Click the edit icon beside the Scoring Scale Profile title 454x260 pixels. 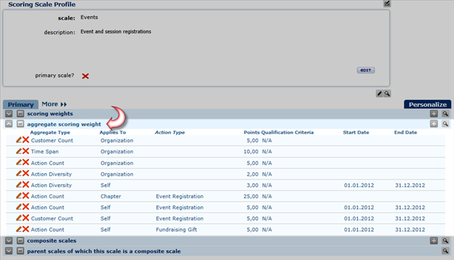[387, 3]
